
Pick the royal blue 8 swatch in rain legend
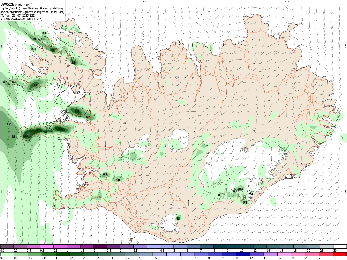coord(215,254)
